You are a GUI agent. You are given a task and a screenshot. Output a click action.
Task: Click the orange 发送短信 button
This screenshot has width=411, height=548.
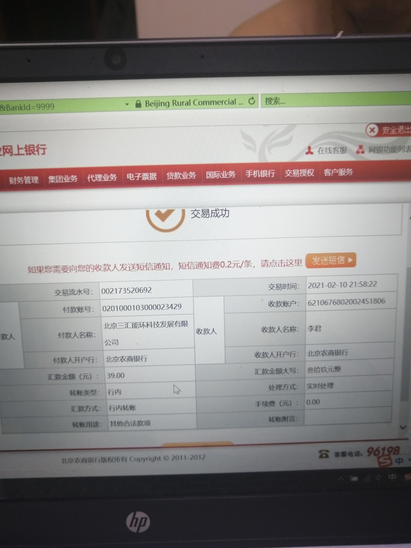(x=331, y=261)
